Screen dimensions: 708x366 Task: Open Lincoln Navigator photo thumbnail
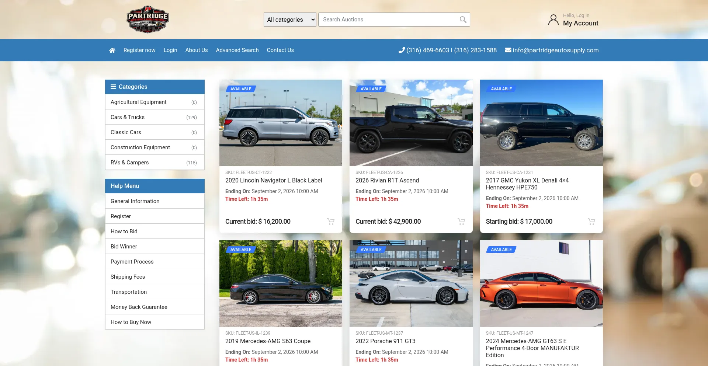coord(281,123)
